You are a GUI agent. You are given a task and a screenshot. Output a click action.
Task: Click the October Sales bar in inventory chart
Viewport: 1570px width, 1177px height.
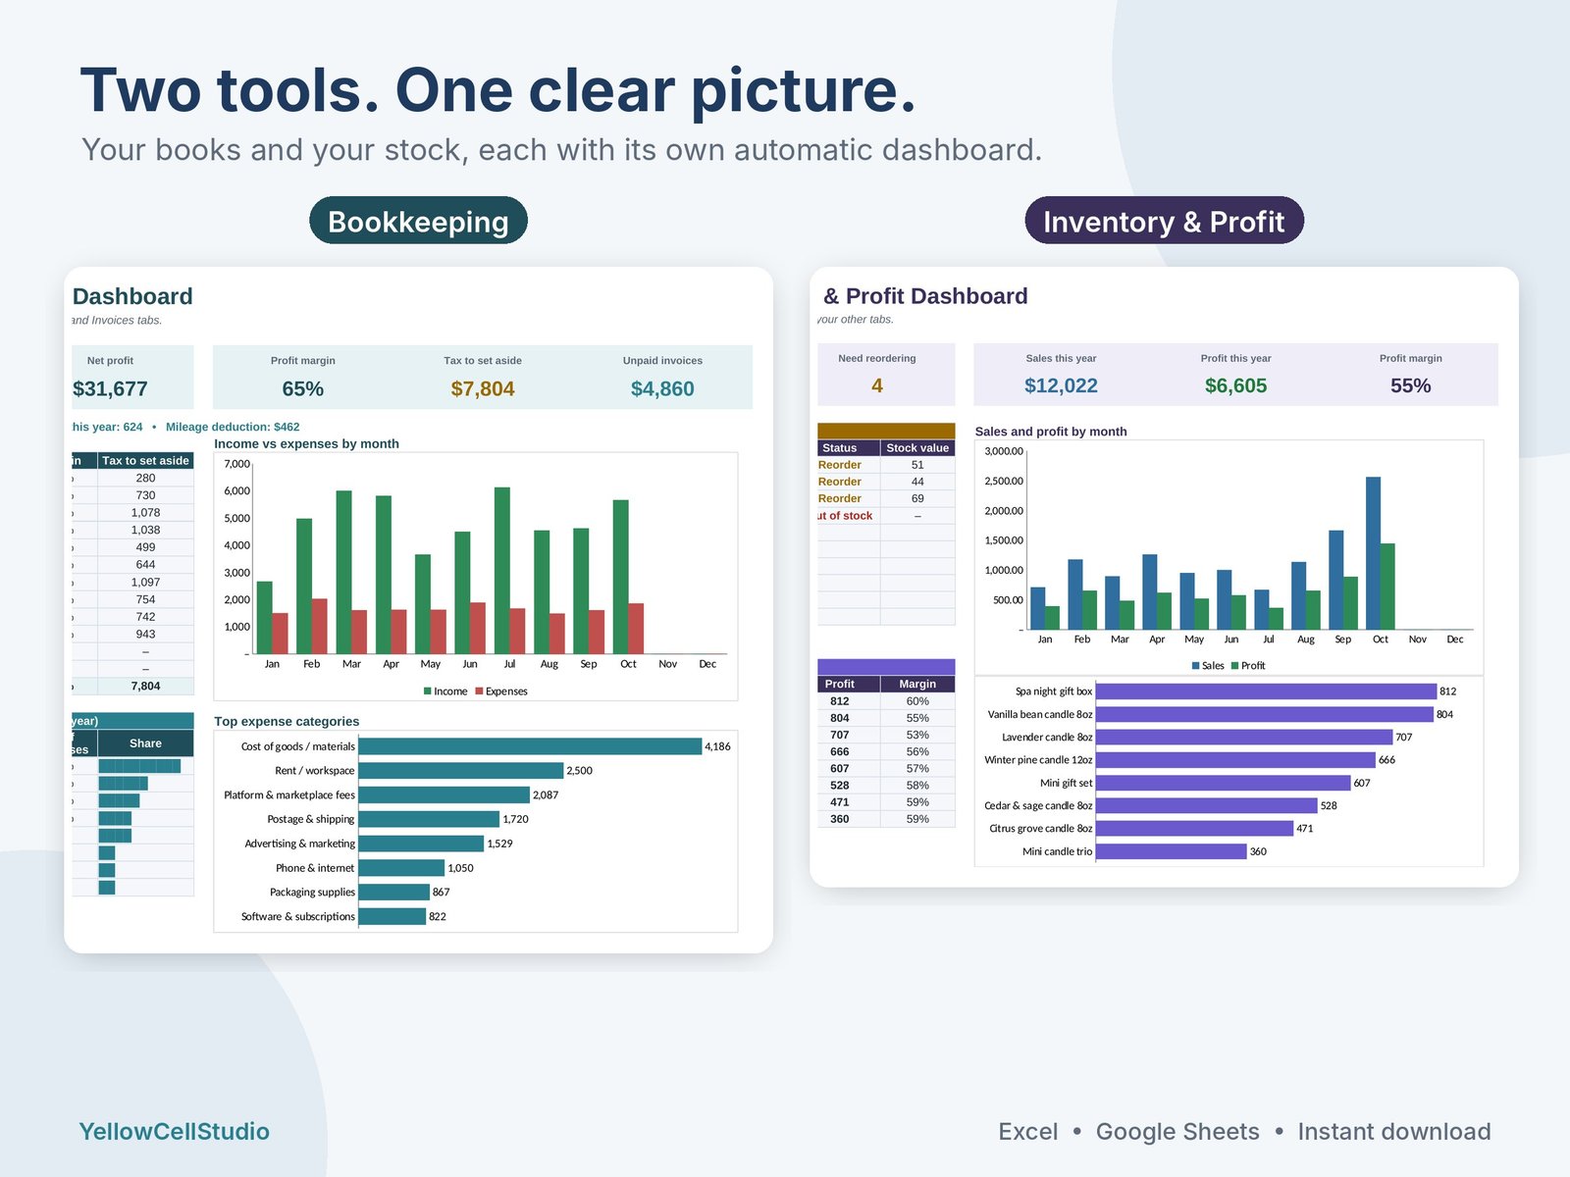pos(1373,553)
